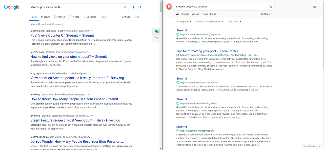Click favicon next to steem.center URL
This screenshot has height=150, width=324.
[178, 55]
